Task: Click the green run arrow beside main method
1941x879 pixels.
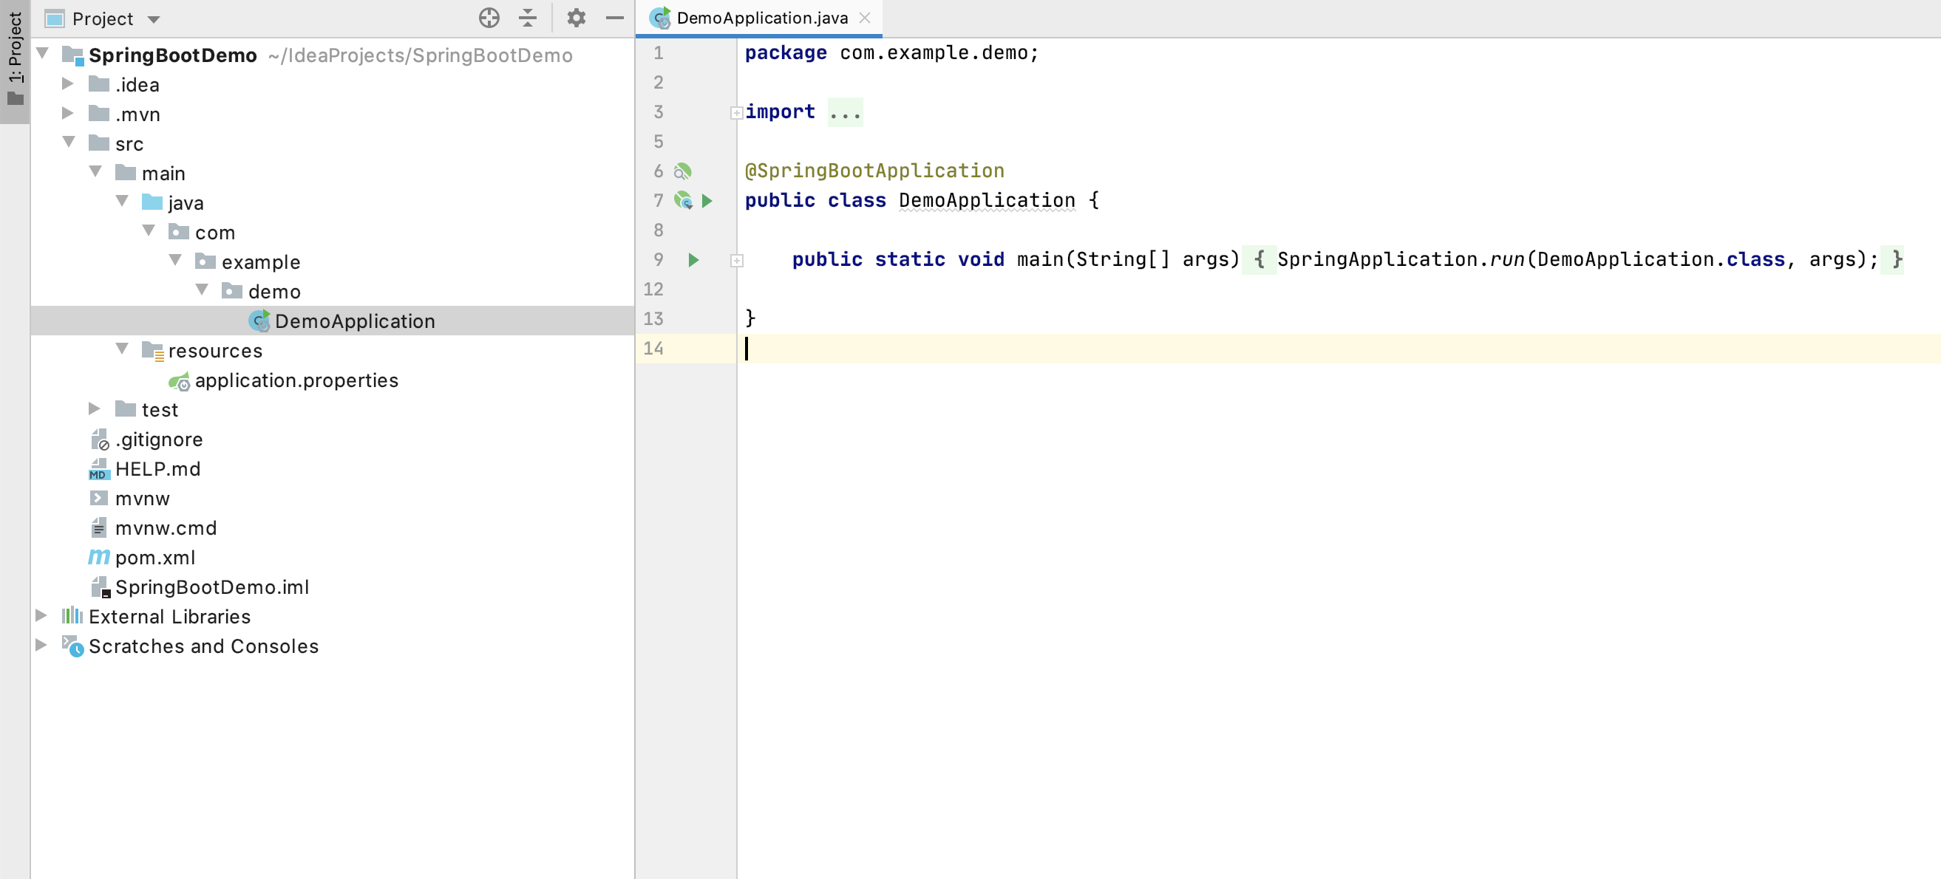Action: tap(693, 260)
